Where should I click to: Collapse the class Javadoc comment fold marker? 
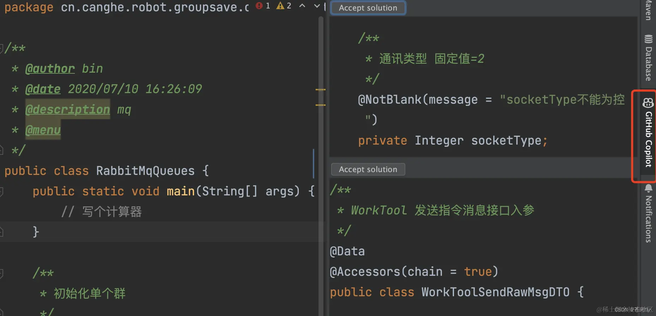(x=1, y=48)
